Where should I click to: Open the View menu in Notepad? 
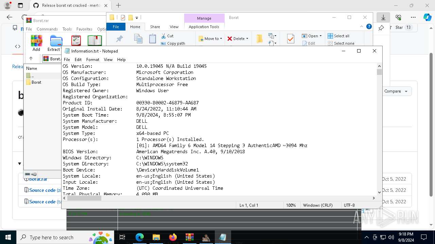(108, 59)
